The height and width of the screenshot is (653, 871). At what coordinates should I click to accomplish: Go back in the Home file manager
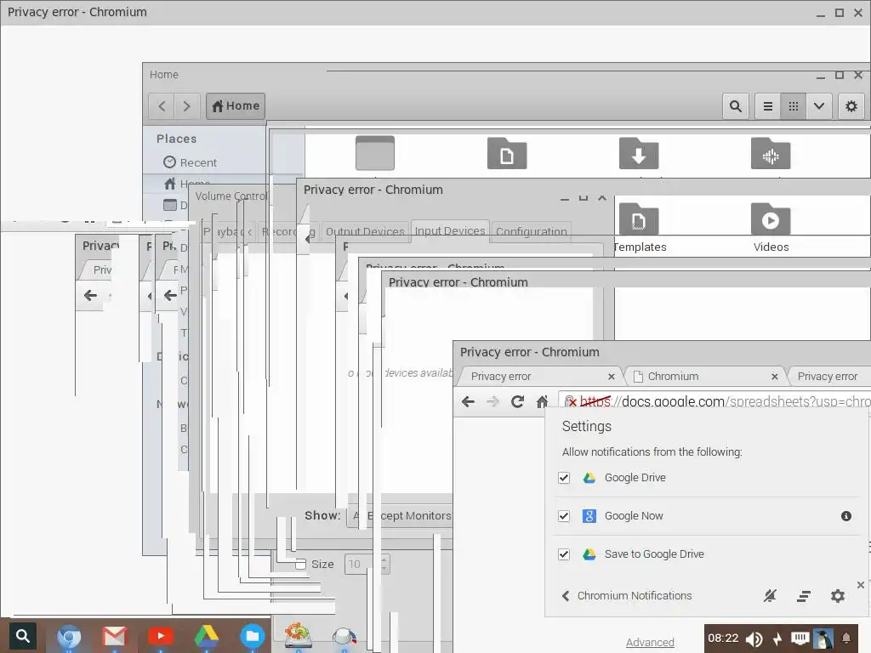(x=162, y=106)
